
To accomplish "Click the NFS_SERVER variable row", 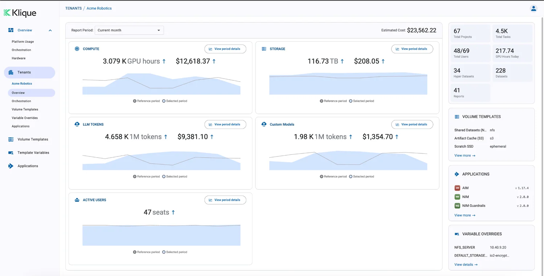I will tap(491, 247).
